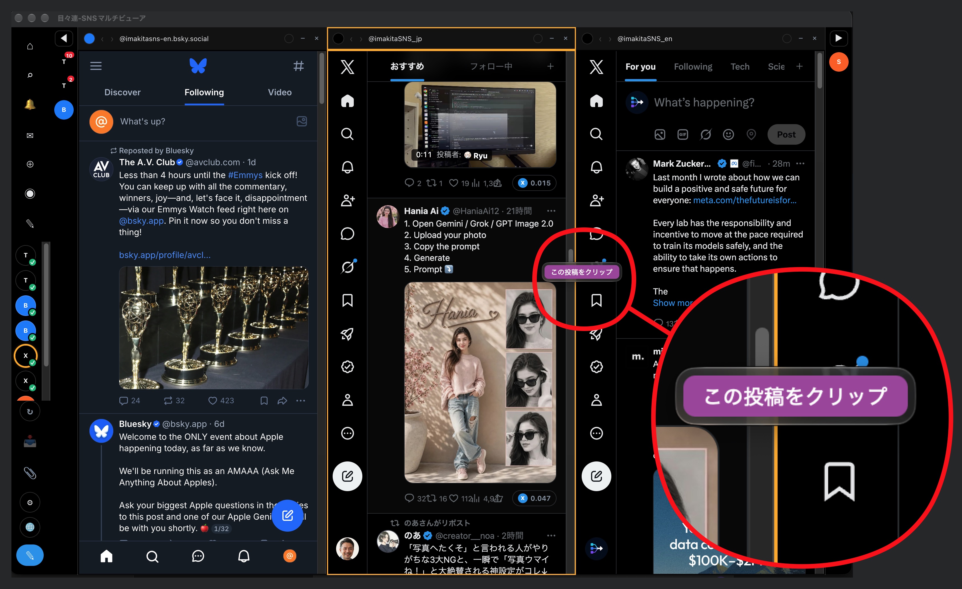Image resolution: width=962 pixels, height=589 pixels.
Task: Expand the panel with the right triangle arrow button
Action: click(x=838, y=38)
